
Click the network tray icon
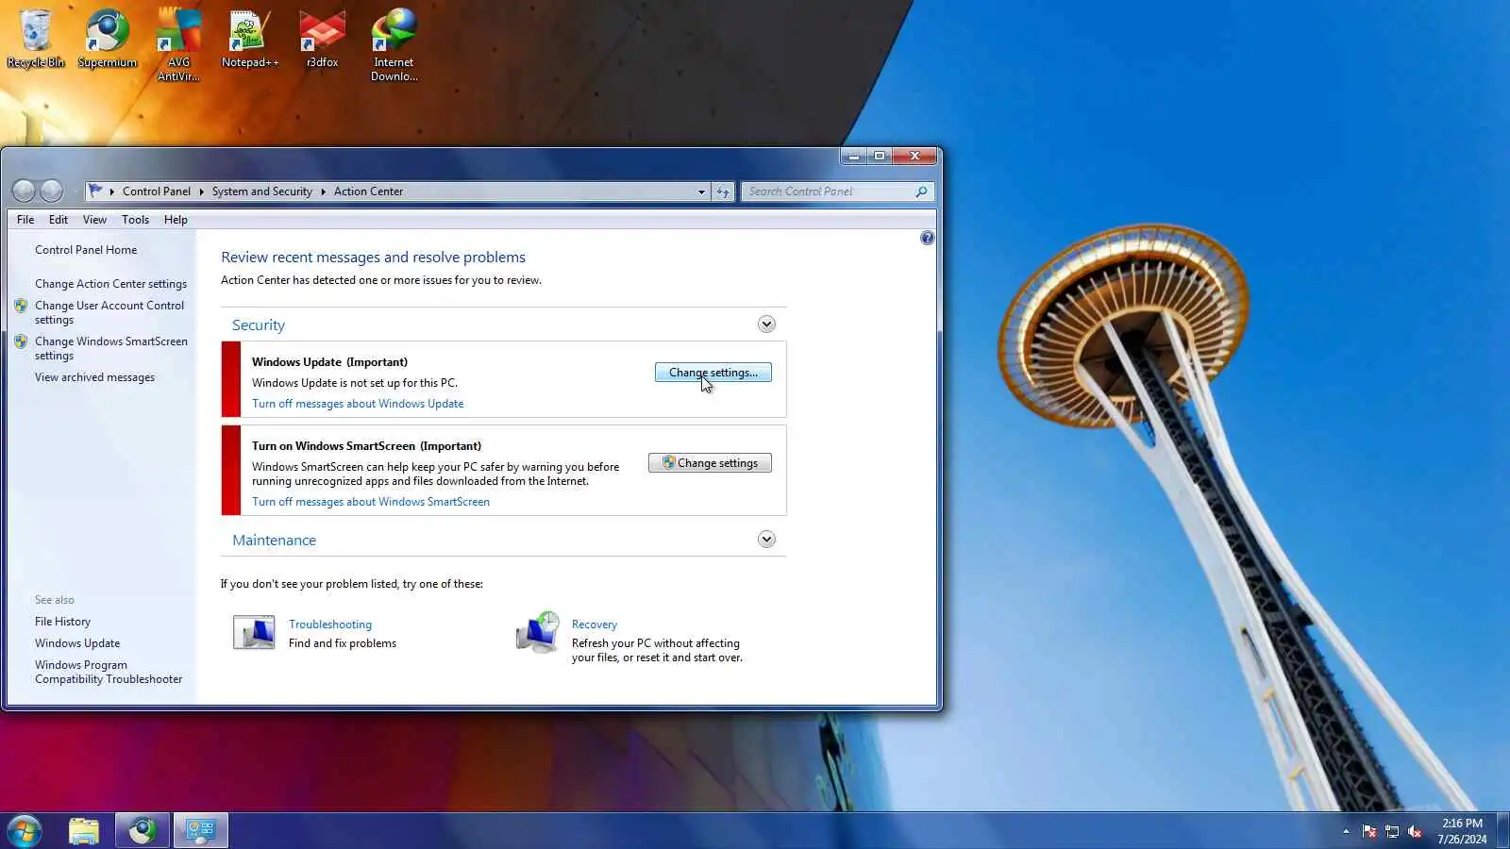(x=1392, y=831)
